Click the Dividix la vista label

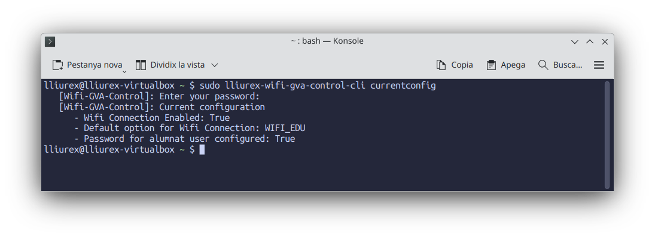pos(177,65)
